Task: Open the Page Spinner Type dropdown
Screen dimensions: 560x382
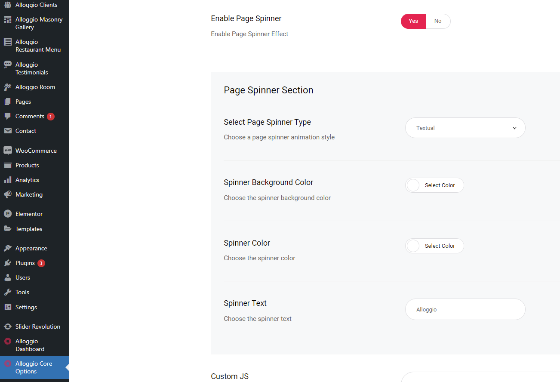Action: pos(465,128)
